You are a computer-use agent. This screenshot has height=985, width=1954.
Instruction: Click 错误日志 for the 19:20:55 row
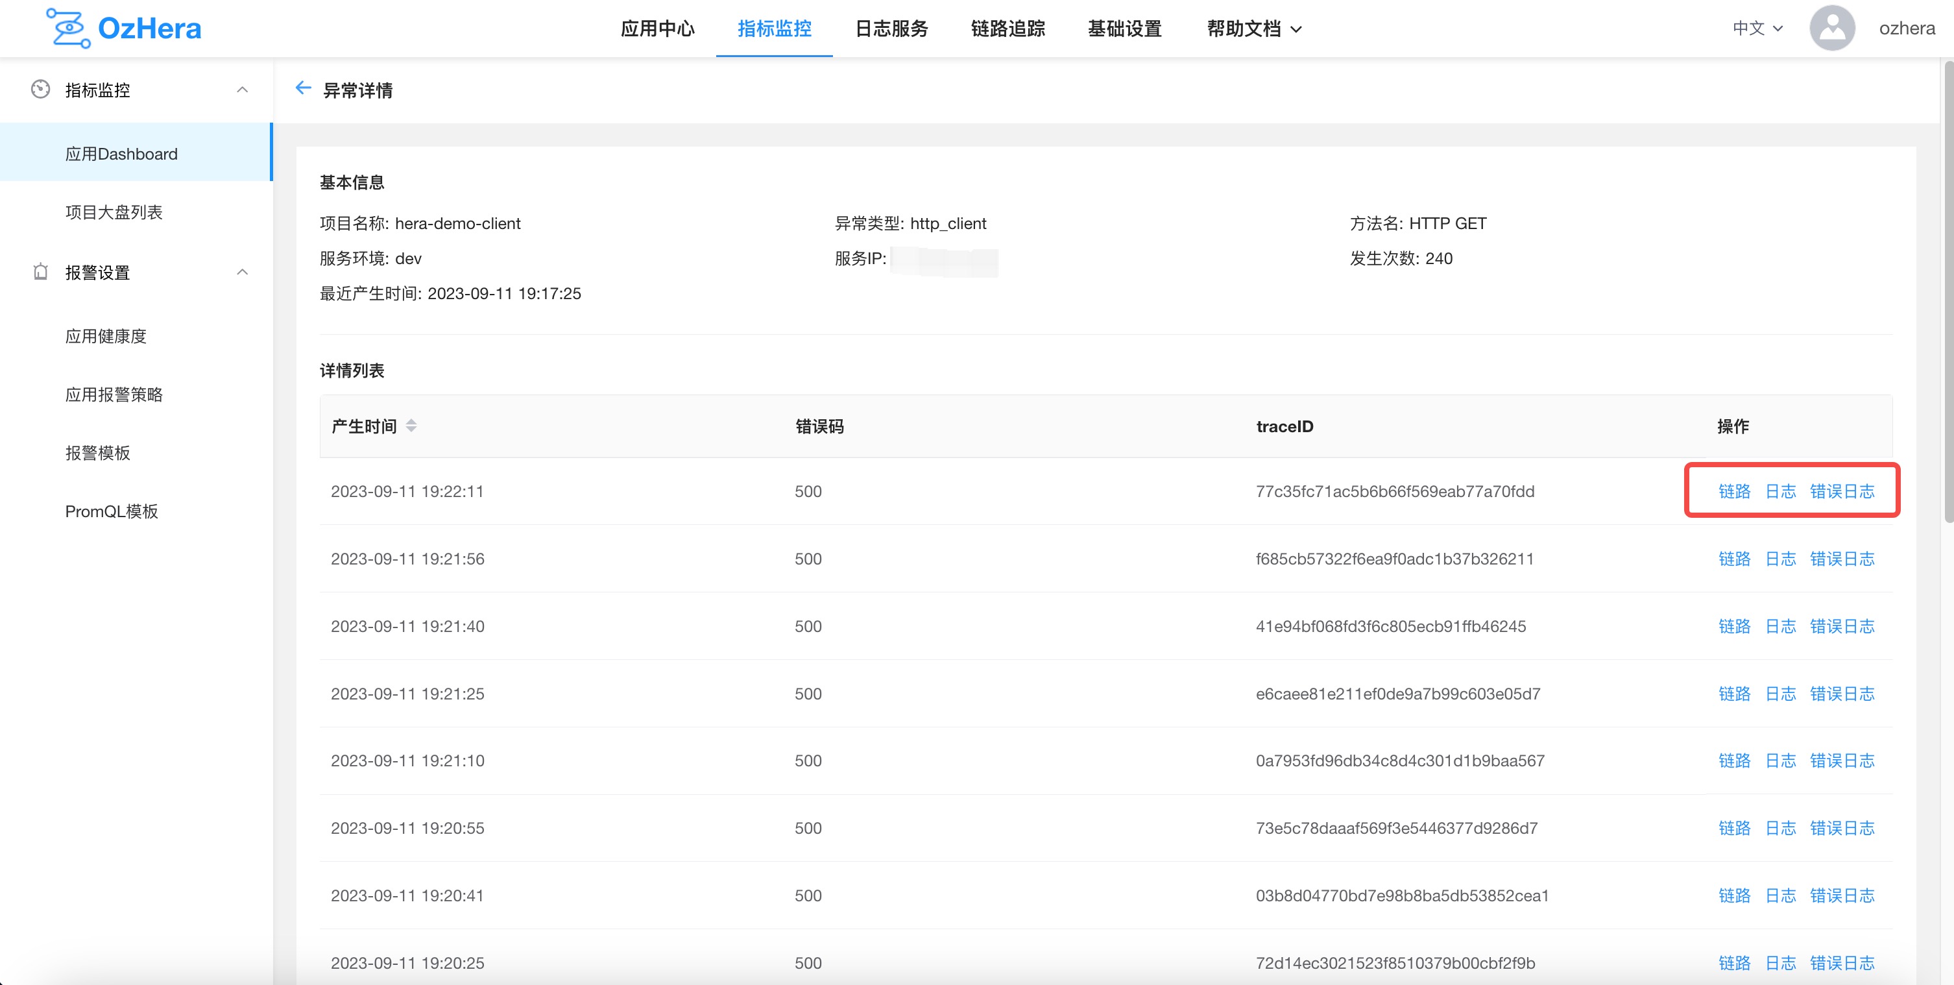(1842, 828)
